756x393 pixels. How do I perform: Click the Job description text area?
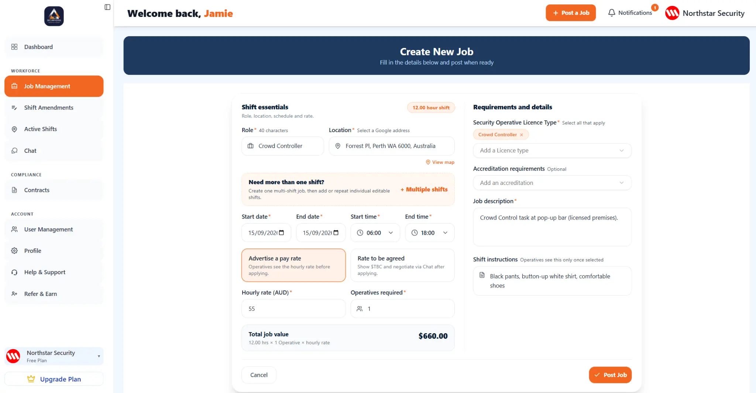tap(552, 227)
